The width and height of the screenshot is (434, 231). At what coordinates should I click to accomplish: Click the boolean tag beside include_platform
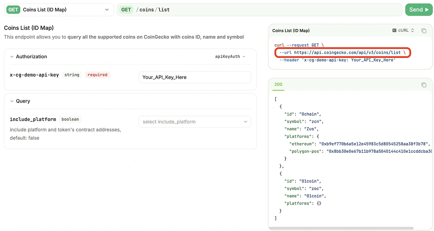click(x=70, y=119)
